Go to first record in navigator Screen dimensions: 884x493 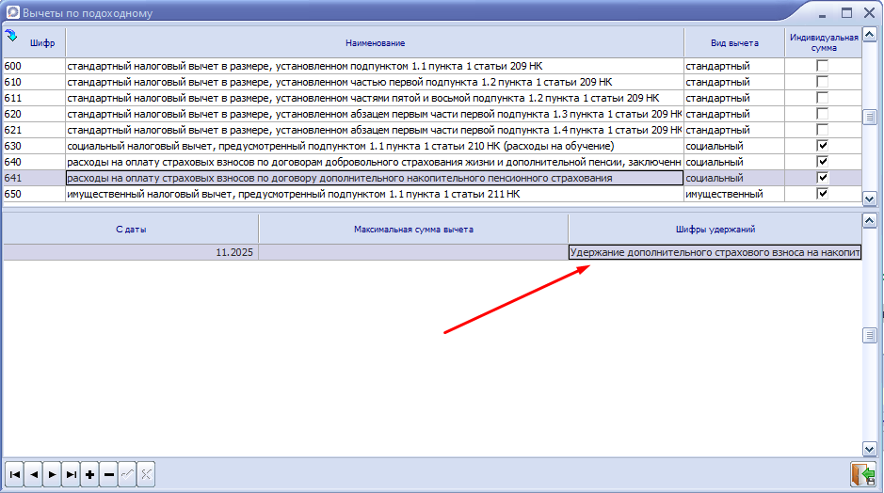click(x=15, y=475)
